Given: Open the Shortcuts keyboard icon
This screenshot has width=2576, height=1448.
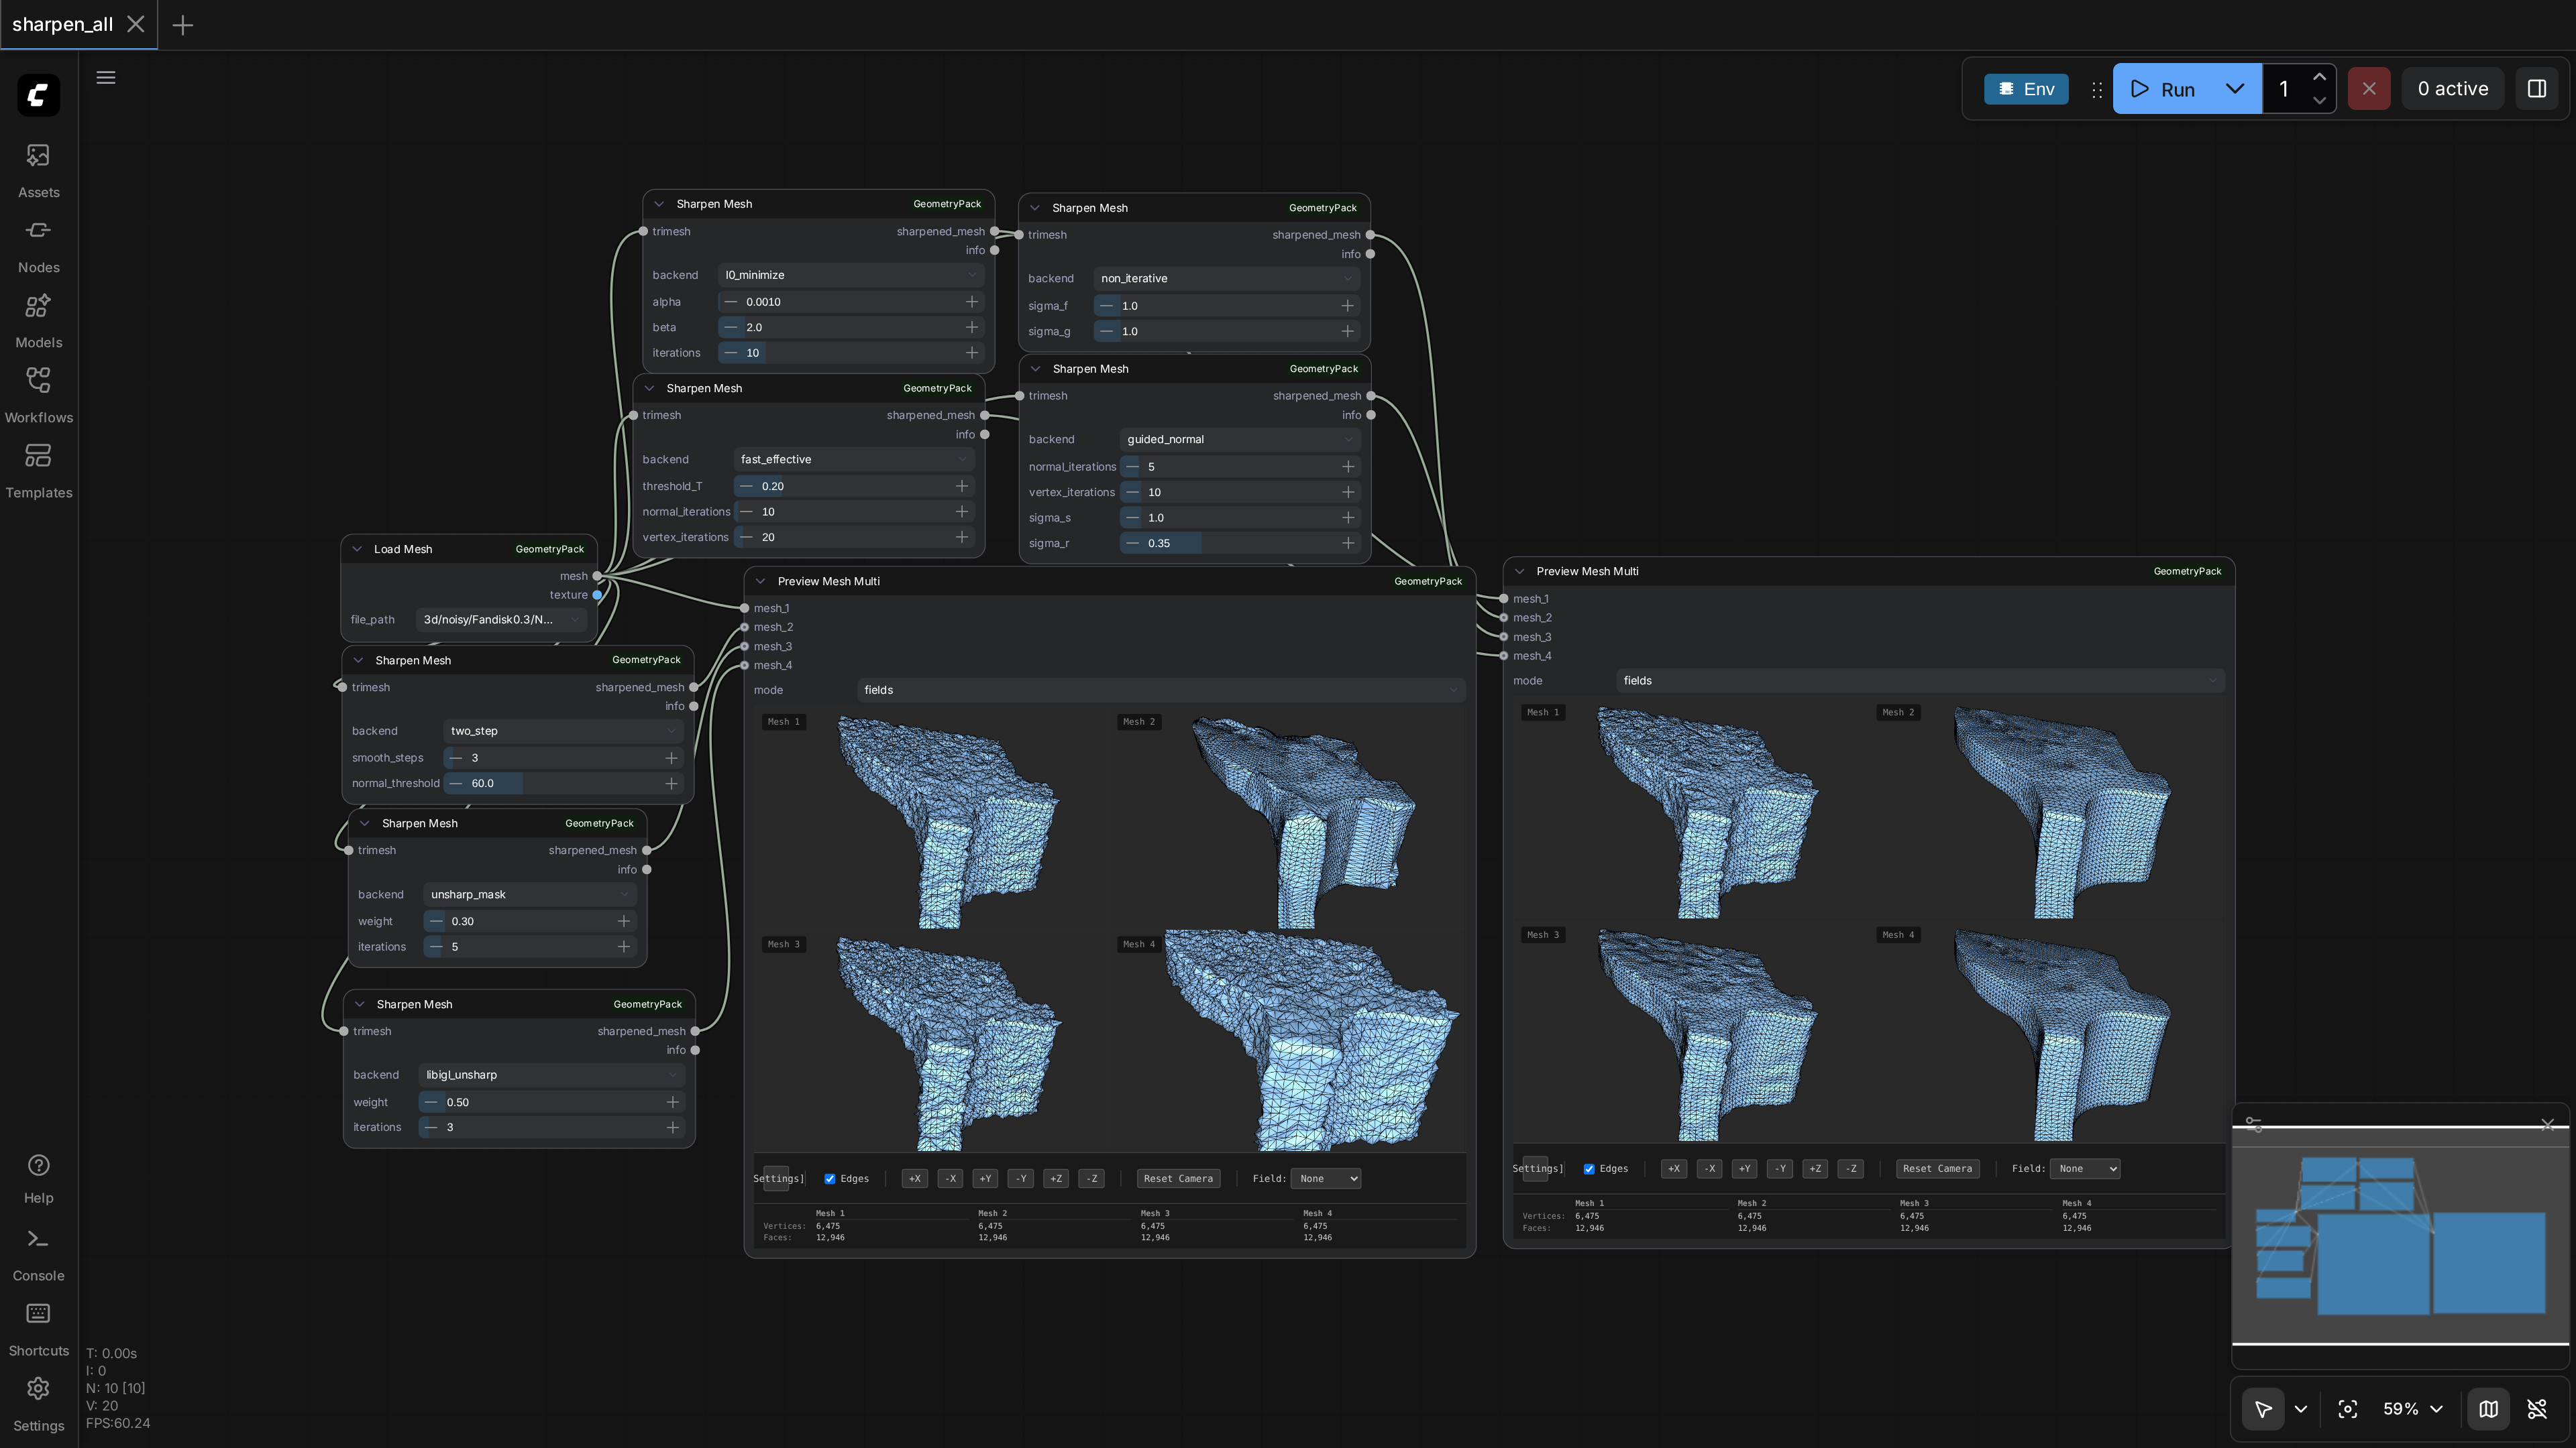Looking at the screenshot, I should [38, 1313].
